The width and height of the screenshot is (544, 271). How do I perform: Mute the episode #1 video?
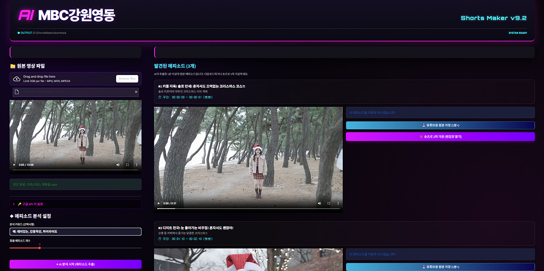319,204
